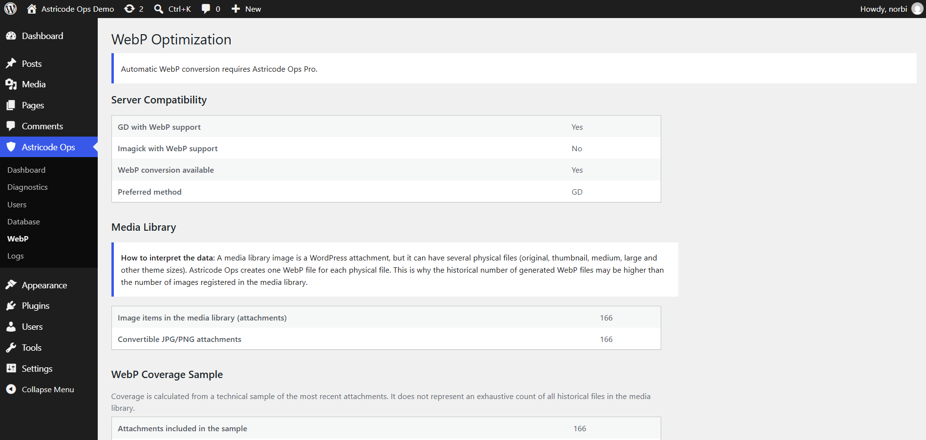Select the WebP submenu item
Image resolution: width=926 pixels, height=440 pixels.
(x=18, y=239)
